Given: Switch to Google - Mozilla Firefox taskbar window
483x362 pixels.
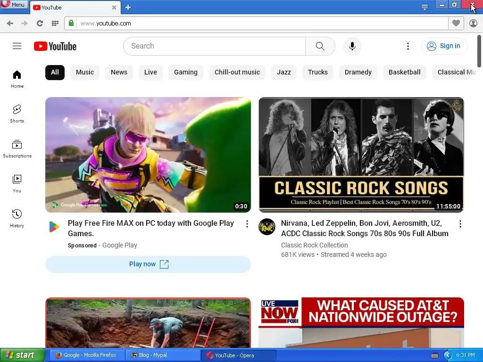Looking at the screenshot, I should tap(87, 355).
